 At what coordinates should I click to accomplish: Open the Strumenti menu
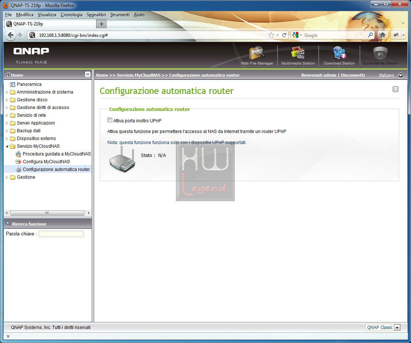tap(120, 15)
